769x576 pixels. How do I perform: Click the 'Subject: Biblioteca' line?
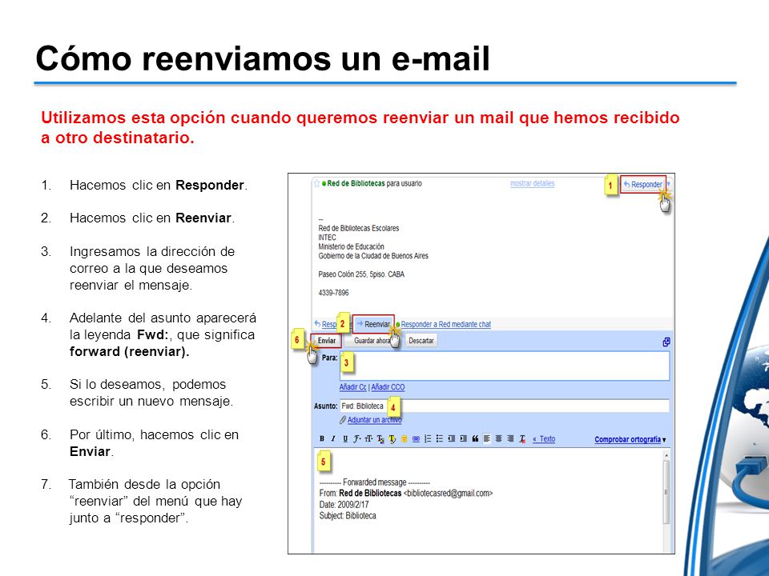point(348,516)
